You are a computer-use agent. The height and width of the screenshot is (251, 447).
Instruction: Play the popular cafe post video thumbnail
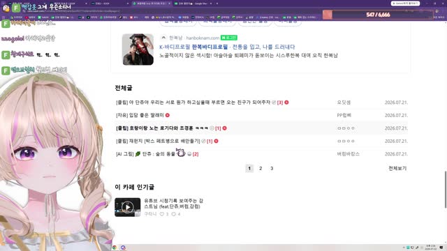[127, 207]
